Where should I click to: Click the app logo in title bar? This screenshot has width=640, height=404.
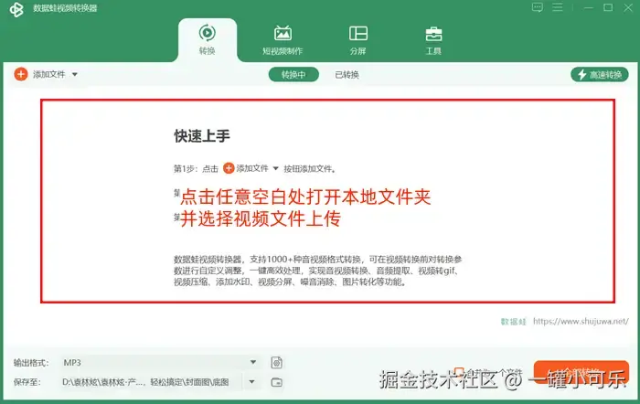[16, 9]
